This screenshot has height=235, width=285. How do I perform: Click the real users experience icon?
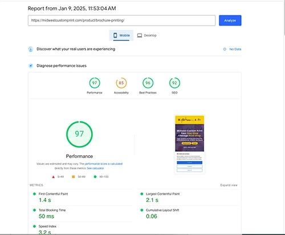click(x=31, y=49)
